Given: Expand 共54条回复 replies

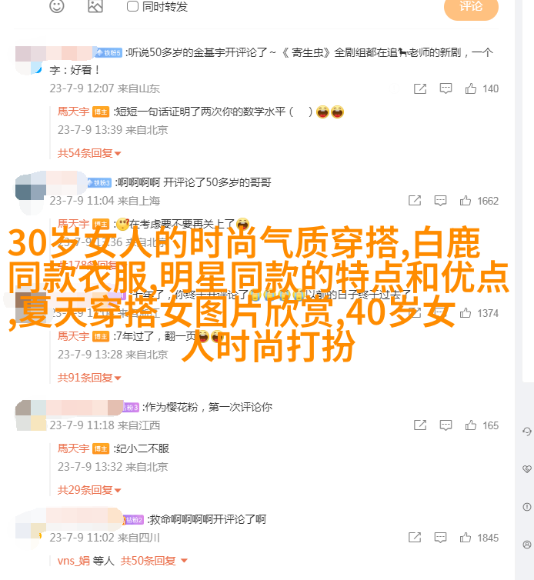Looking at the screenshot, I should tap(89, 153).
